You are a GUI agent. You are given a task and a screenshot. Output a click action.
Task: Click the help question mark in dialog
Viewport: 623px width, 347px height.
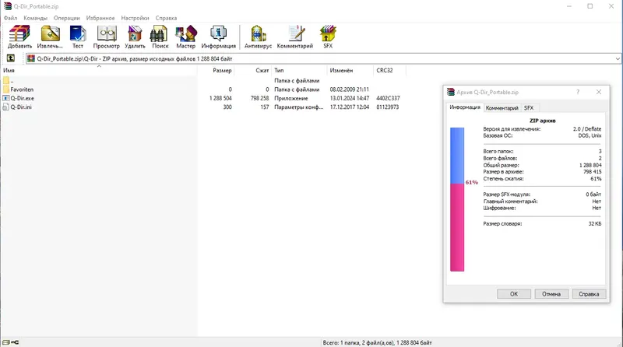pyautogui.click(x=578, y=92)
